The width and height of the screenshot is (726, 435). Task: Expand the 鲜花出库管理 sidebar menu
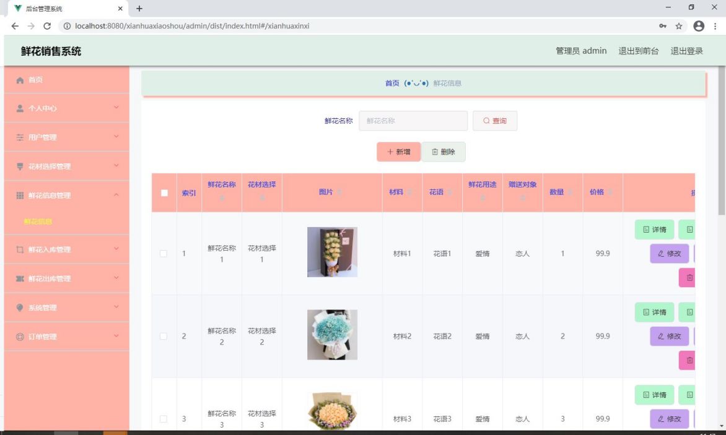116,278
